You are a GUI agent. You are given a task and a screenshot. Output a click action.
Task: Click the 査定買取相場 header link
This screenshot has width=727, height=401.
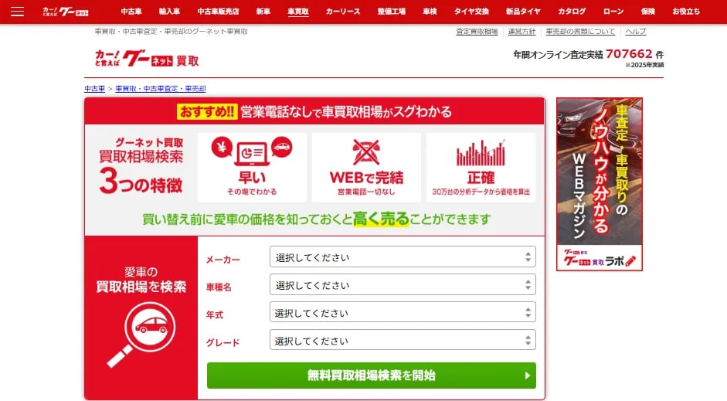[477, 32]
